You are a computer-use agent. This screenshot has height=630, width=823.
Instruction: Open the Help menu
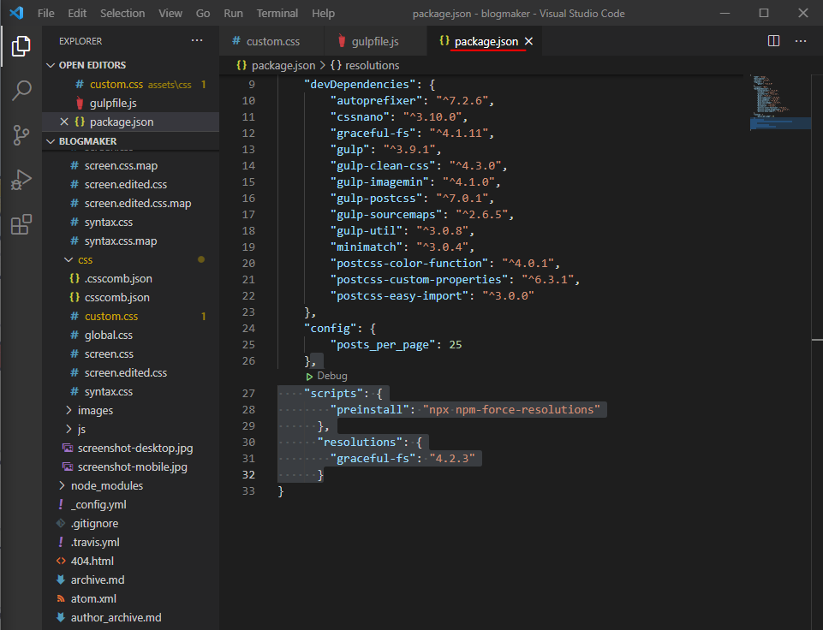pyautogui.click(x=323, y=13)
